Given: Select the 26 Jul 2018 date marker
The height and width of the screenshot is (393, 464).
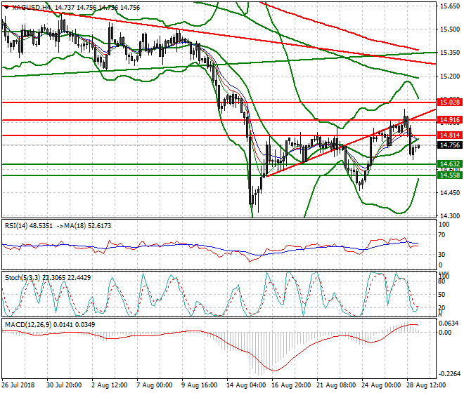Looking at the screenshot, I should pos(18,385).
